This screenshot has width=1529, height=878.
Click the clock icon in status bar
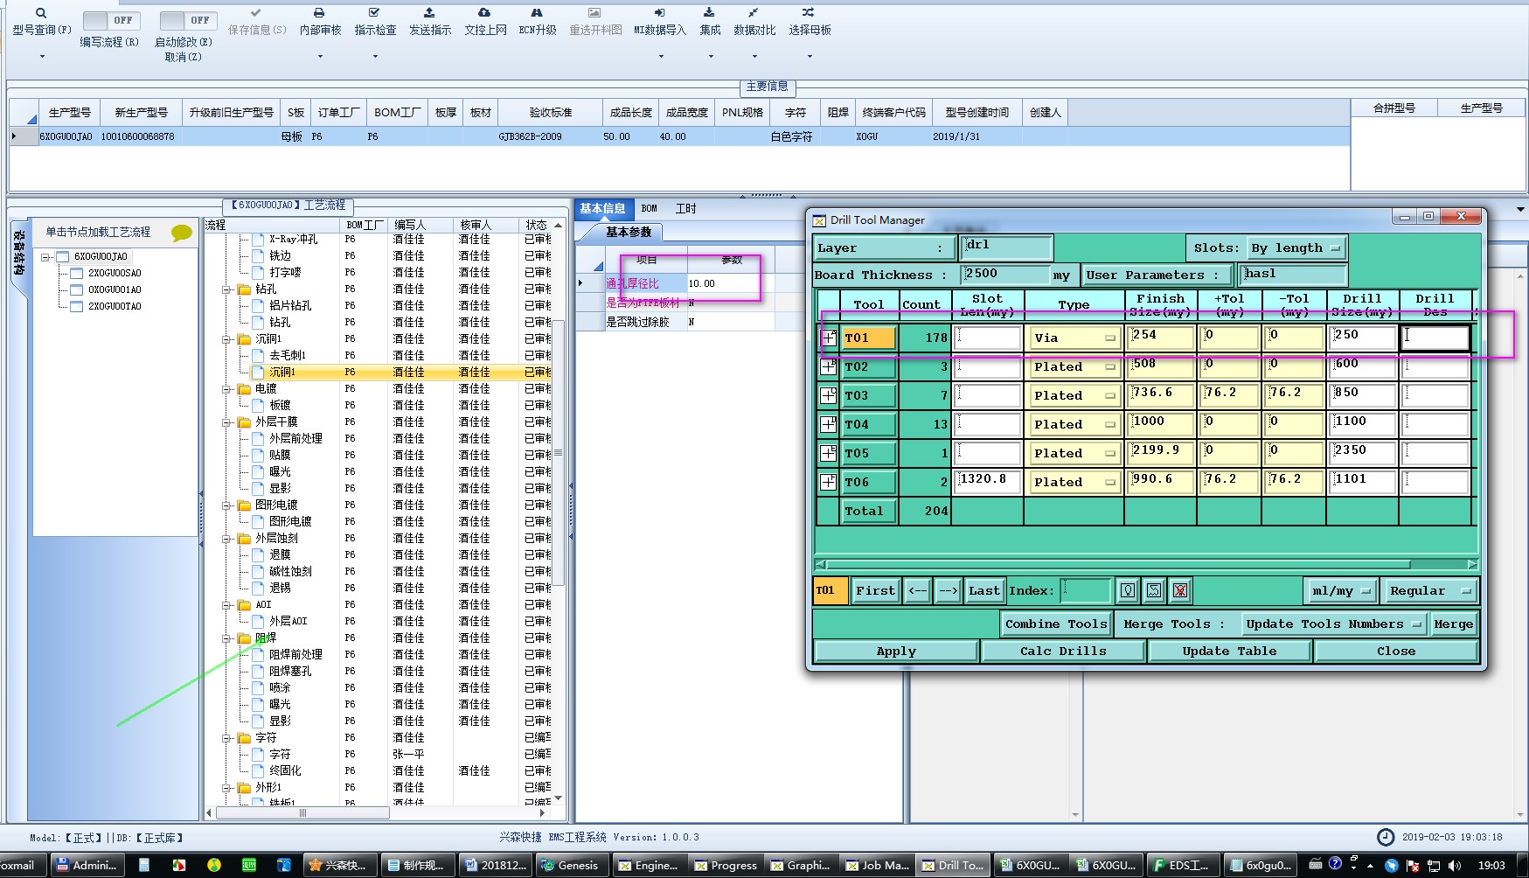coord(1386,837)
